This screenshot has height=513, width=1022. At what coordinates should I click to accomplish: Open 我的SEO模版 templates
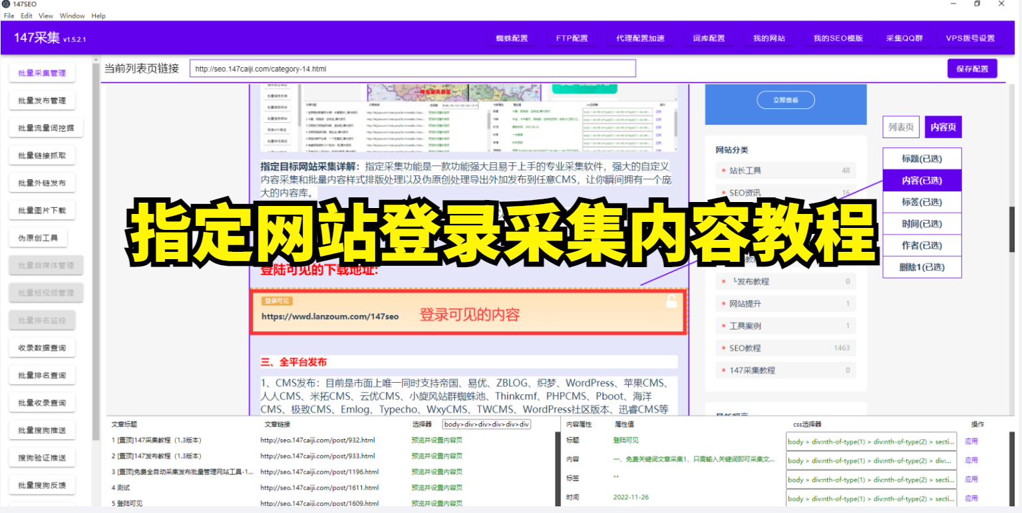[x=838, y=38]
